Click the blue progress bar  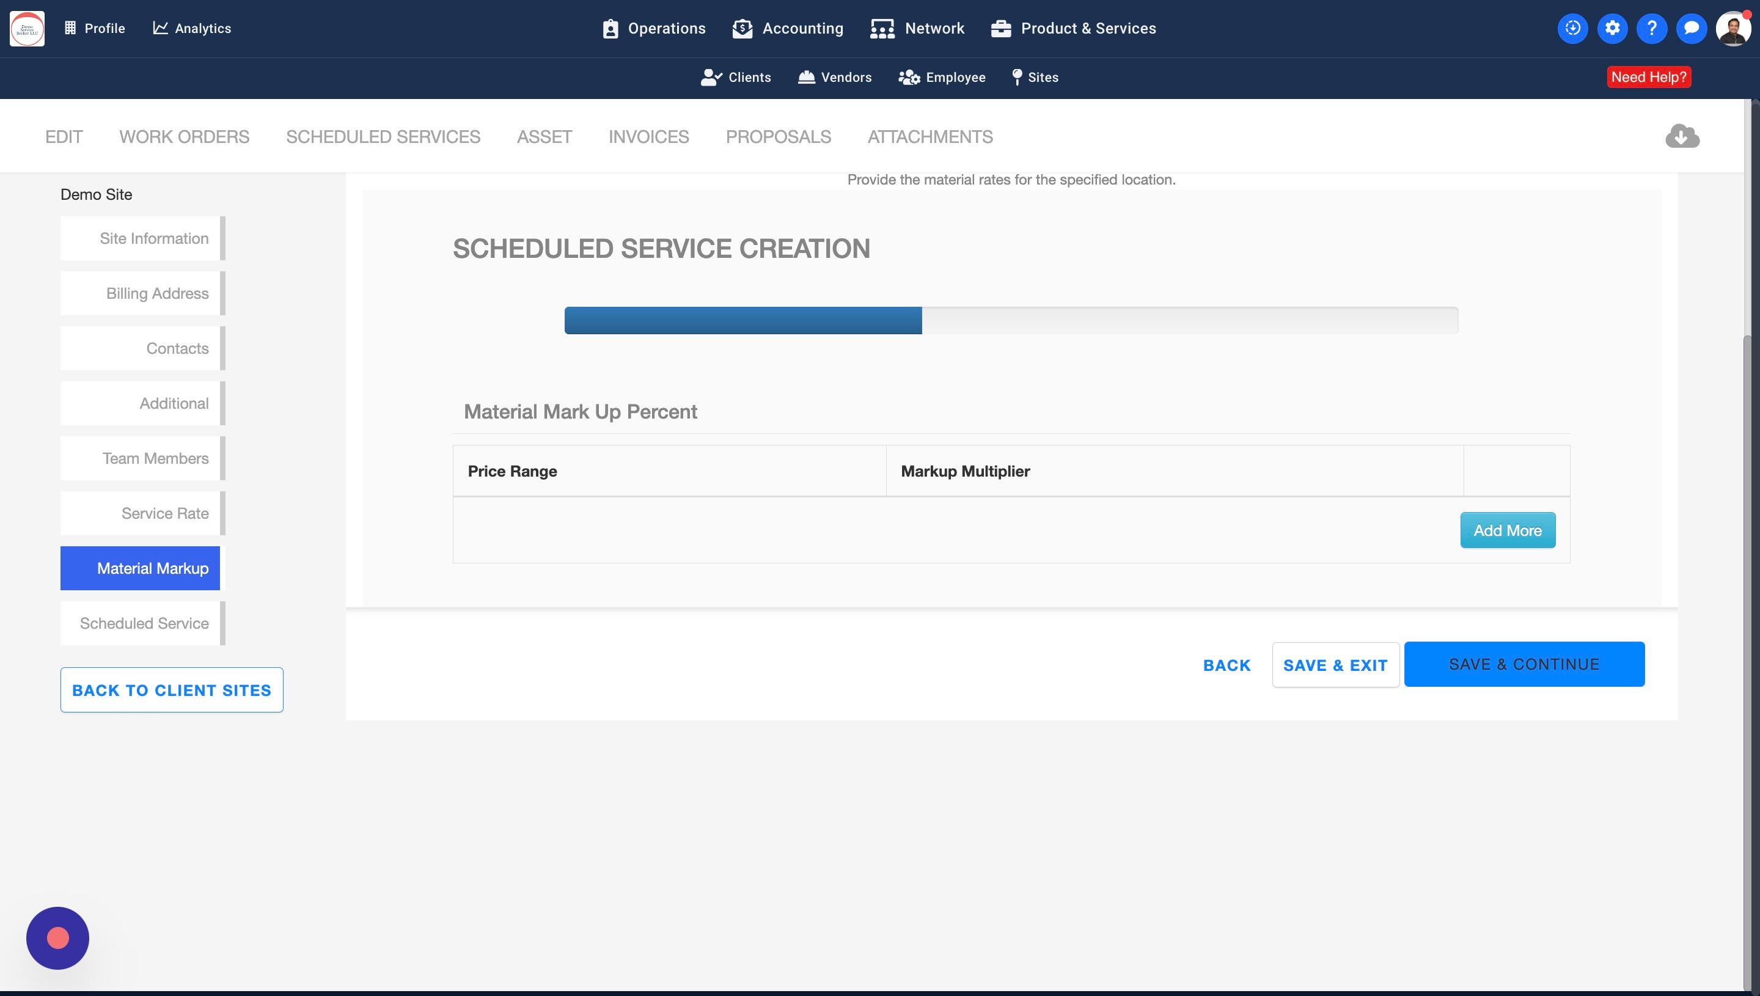(743, 320)
